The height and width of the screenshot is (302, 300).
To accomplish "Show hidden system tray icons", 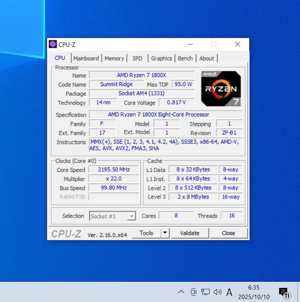I will 181,292.
